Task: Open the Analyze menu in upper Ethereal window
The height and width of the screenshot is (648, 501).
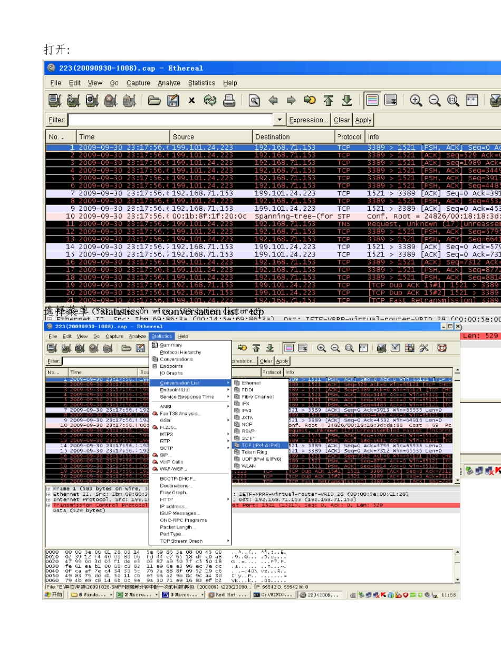Action: coord(169,83)
